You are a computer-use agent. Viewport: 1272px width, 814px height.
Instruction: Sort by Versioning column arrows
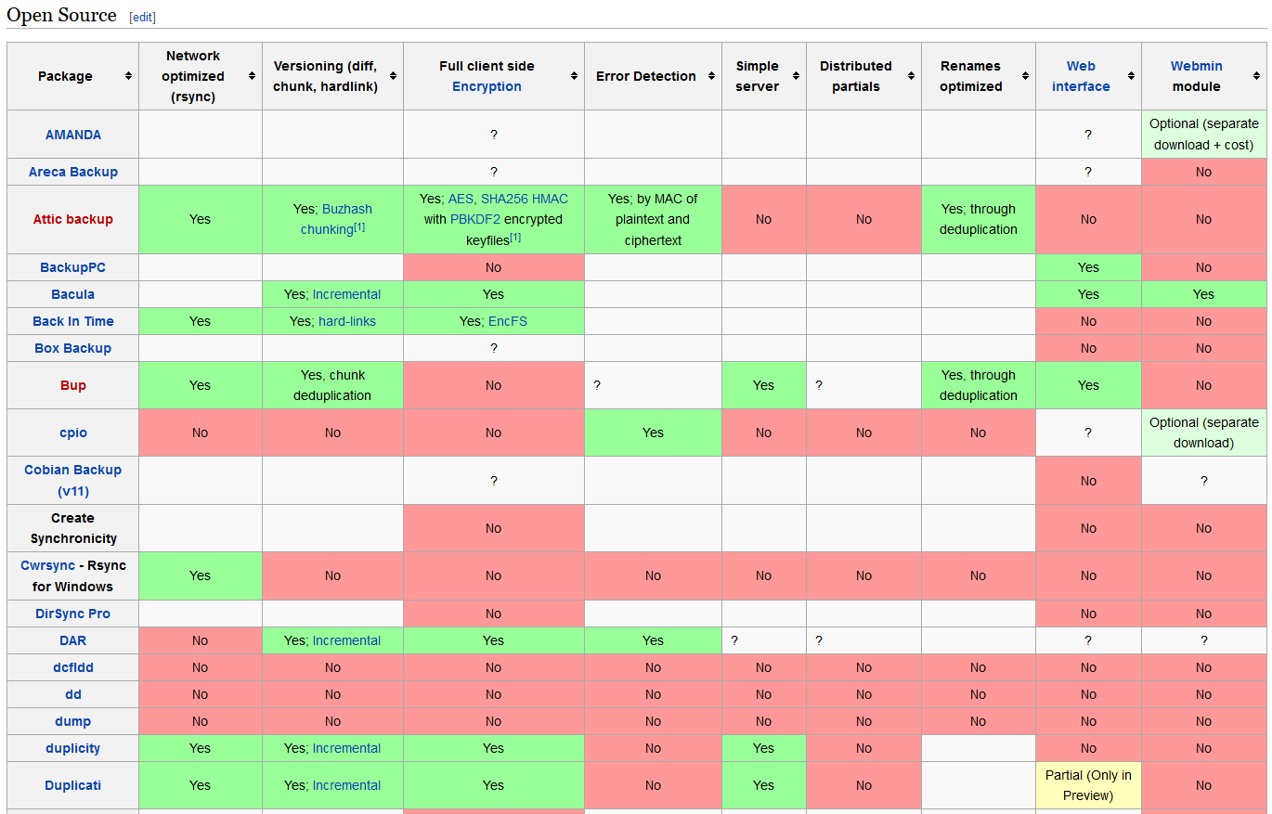click(x=393, y=76)
